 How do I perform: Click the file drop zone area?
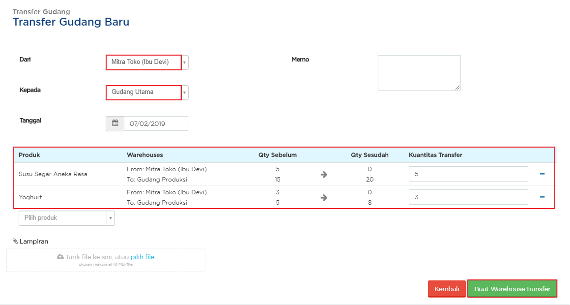click(x=106, y=260)
